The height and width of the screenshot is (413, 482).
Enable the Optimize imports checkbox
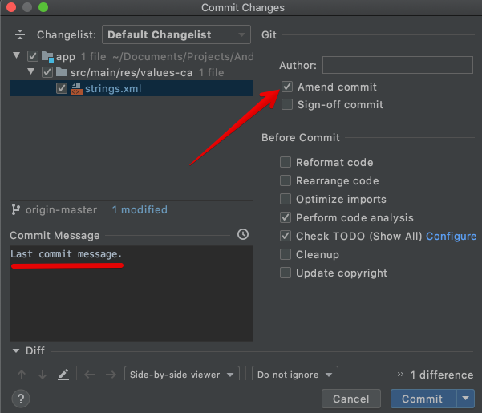286,199
